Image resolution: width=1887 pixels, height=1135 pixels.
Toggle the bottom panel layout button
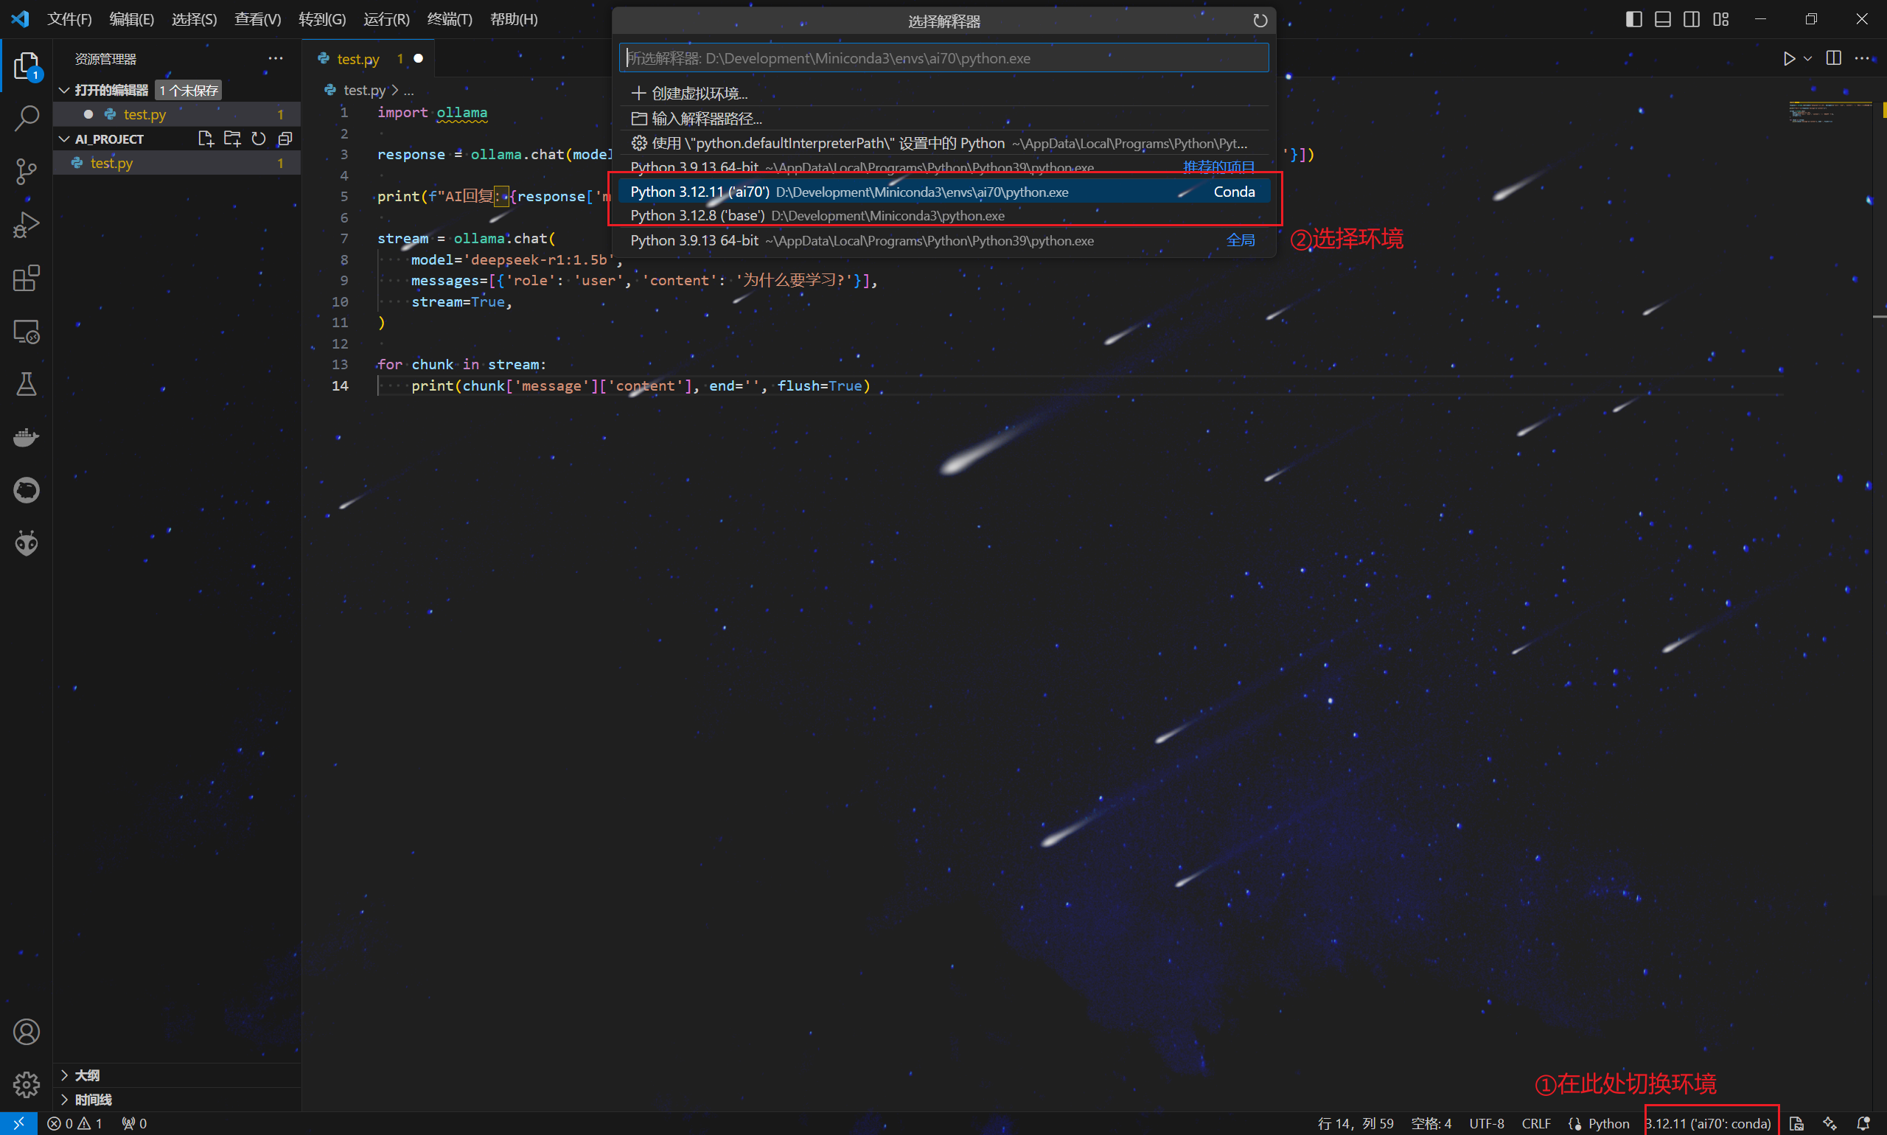(1662, 19)
